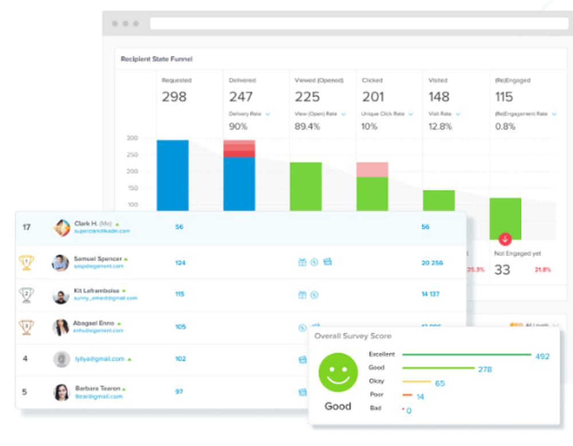Viewport: 573px width, 446px height.
Task: Click the gift icon in Samuel Spencer's row
Action: [302, 262]
